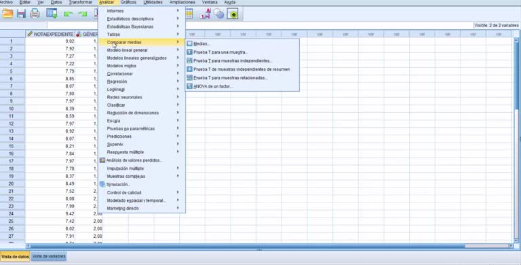
Task: Open Escala menu entry
Action: [x=142, y=121]
